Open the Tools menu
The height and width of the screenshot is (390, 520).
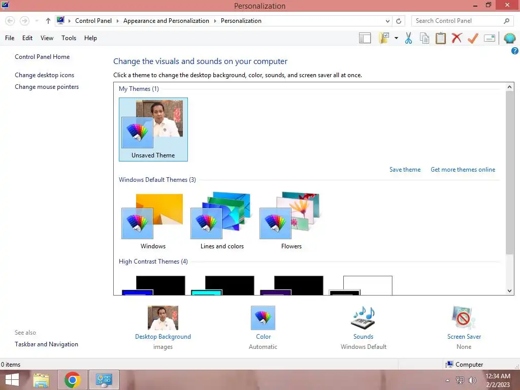pyautogui.click(x=69, y=38)
